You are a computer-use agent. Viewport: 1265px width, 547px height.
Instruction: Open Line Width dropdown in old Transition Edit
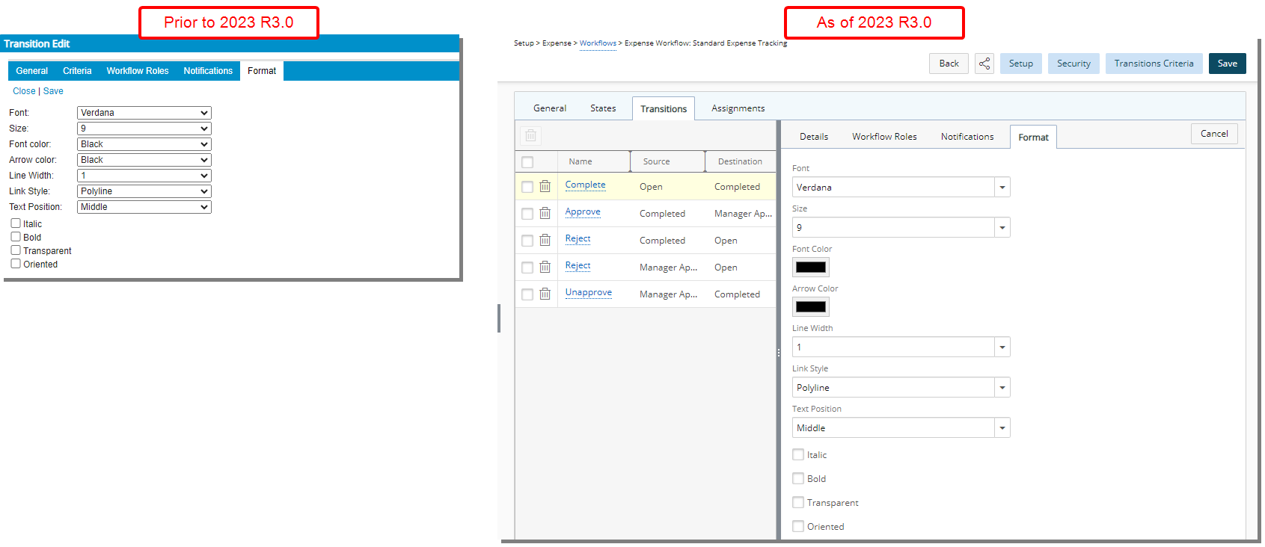[144, 176]
